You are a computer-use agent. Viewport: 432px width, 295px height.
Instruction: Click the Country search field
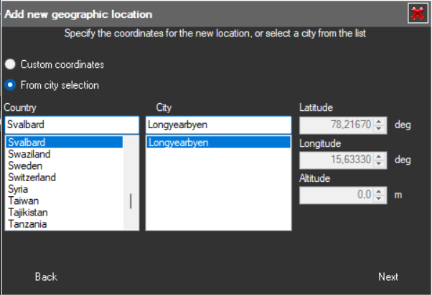point(72,125)
